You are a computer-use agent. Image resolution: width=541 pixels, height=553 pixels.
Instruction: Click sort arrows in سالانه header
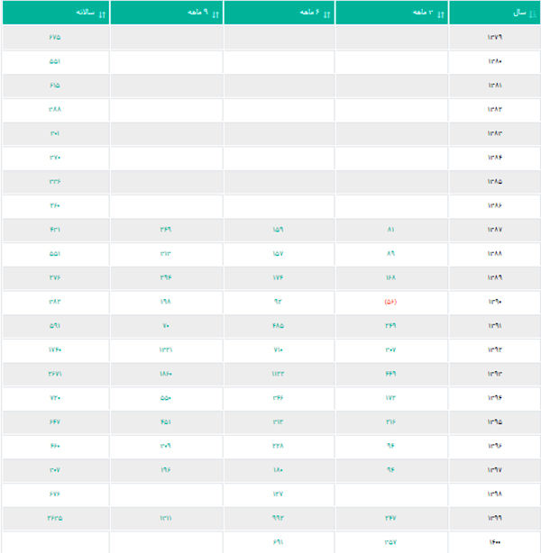[102, 14]
